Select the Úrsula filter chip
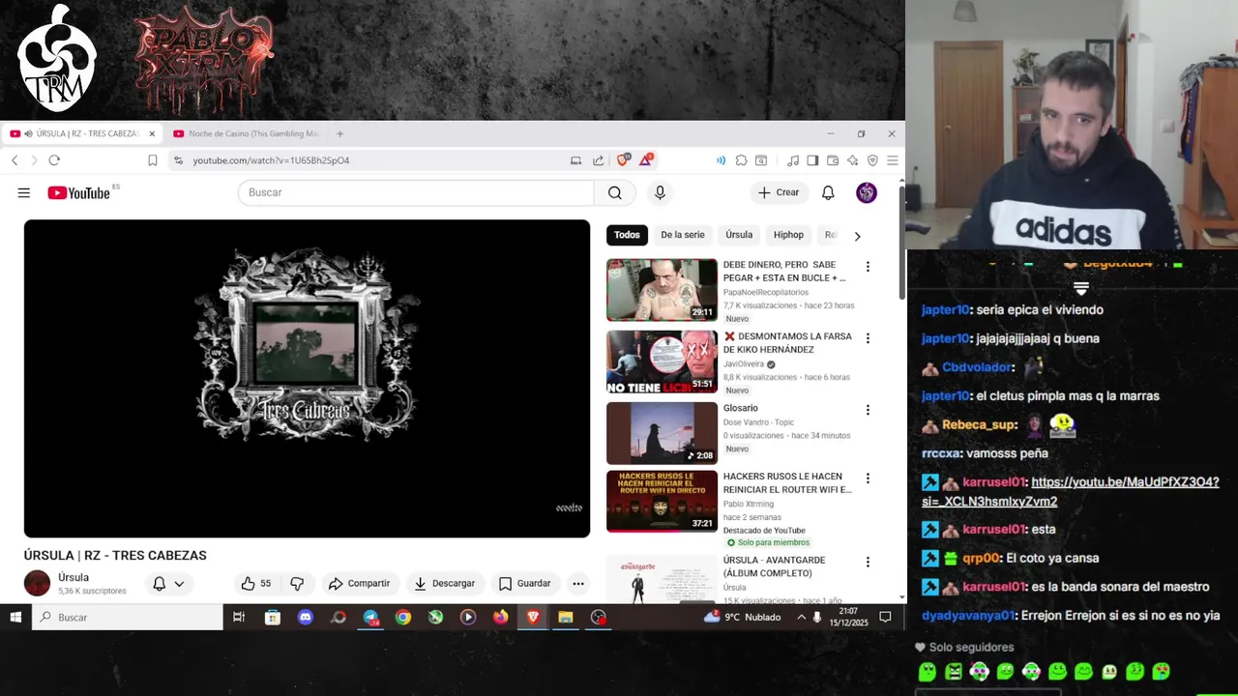The height and width of the screenshot is (696, 1238). pyautogui.click(x=739, y=235)
